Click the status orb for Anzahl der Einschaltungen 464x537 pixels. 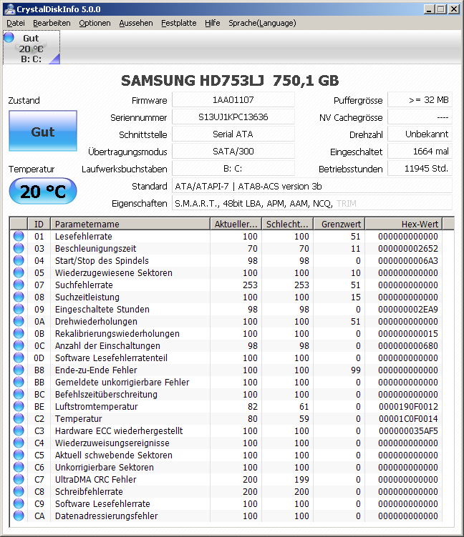tap(19, 345)
